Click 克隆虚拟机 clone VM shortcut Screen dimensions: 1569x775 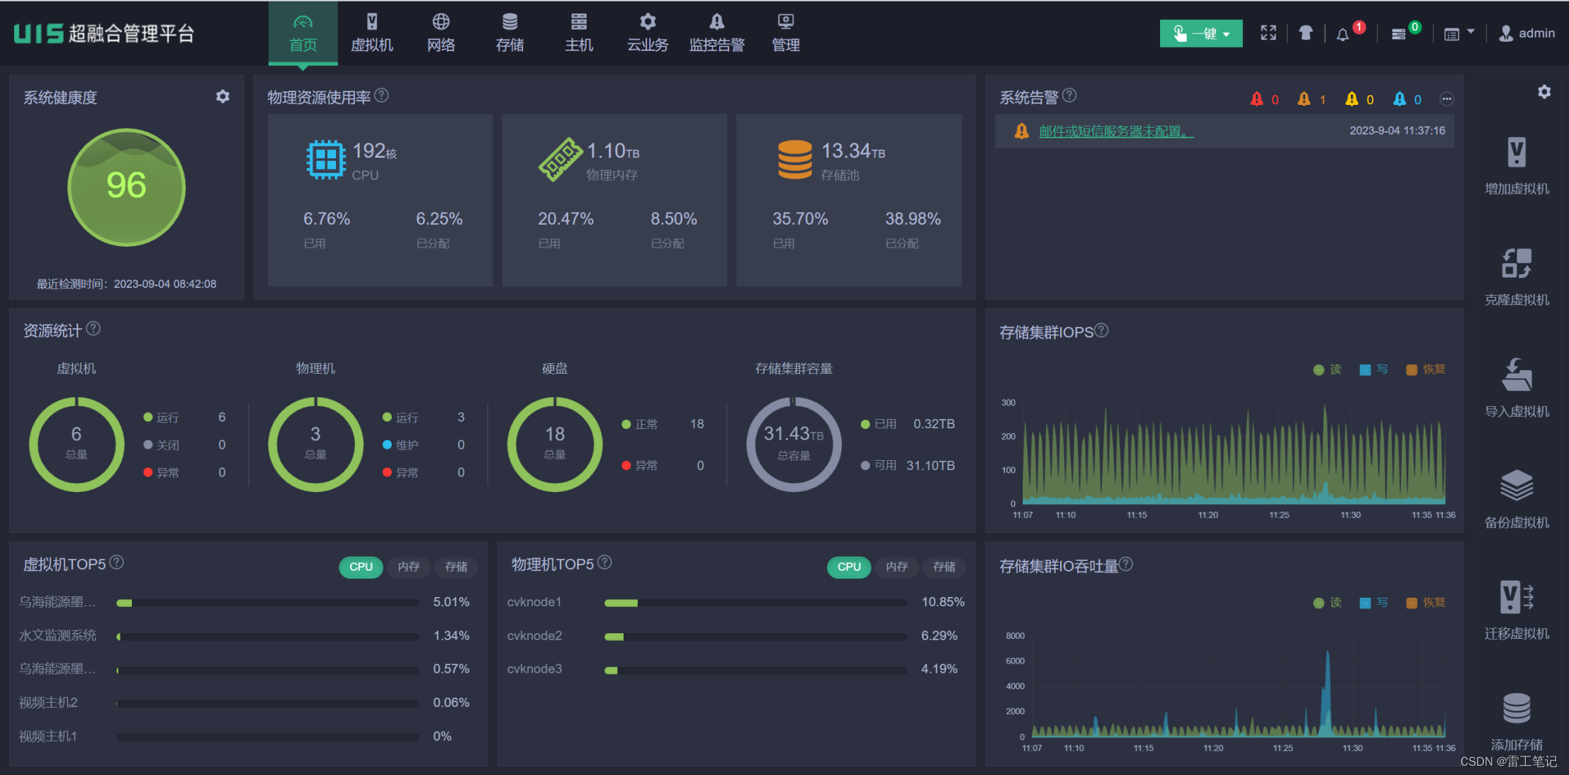tap(1517, 277)
